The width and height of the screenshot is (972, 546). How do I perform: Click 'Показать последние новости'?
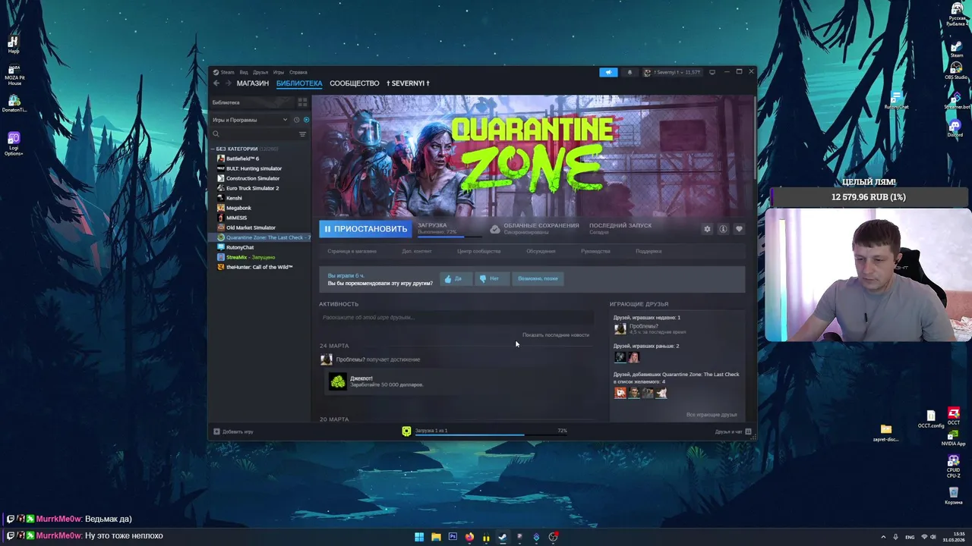(556, 335)
